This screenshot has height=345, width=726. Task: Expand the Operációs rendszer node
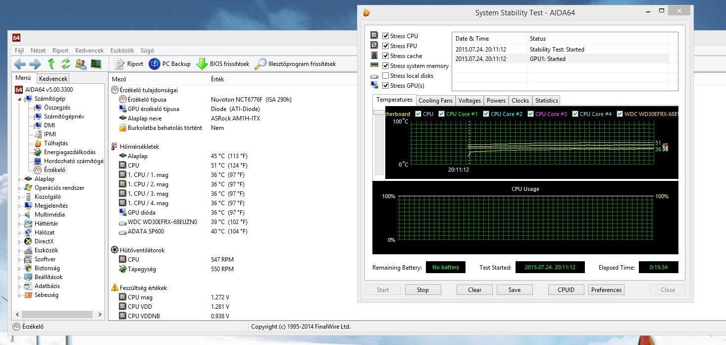[20, 188]
